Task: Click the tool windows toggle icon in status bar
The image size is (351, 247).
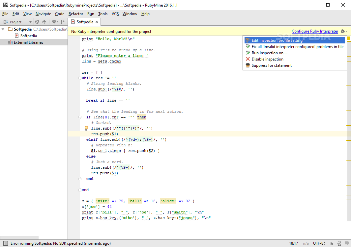Action: [x=6, y=243]
